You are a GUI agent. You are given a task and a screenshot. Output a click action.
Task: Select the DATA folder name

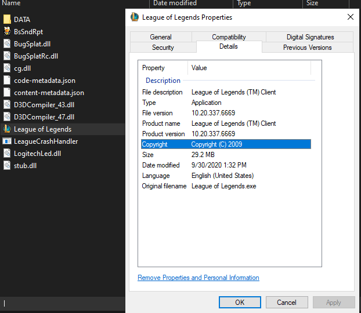[22, 20]
